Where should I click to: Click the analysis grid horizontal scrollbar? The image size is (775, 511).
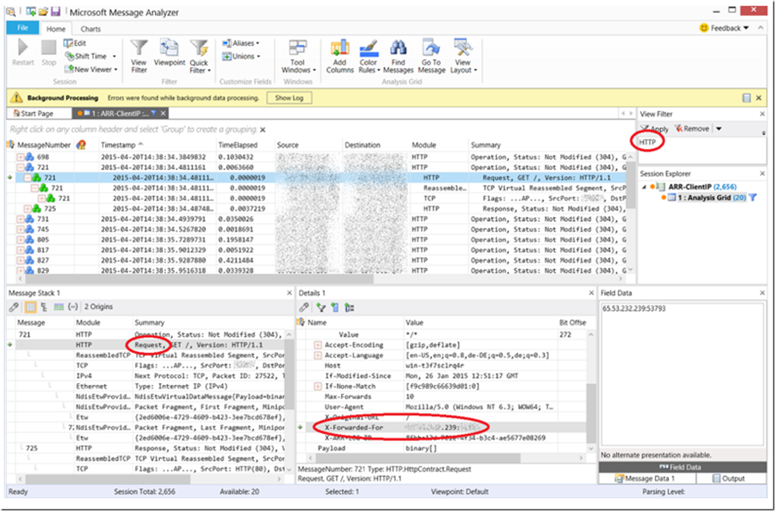click(199, 279)
